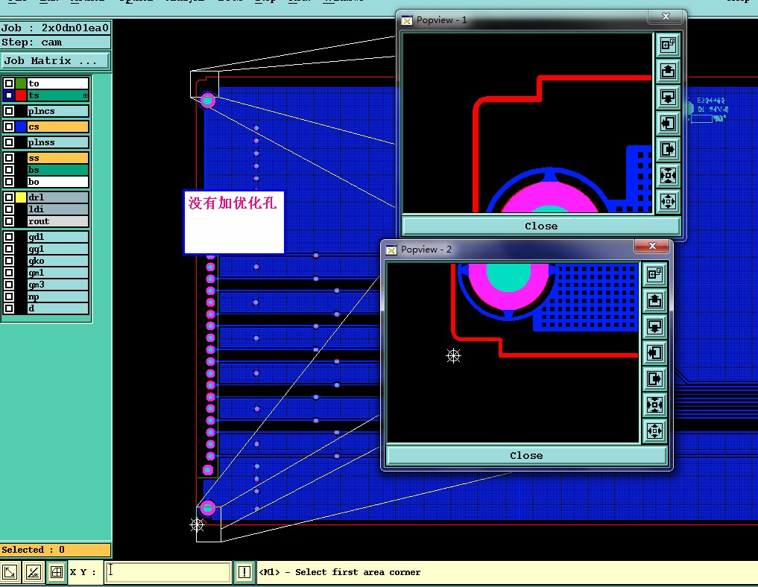
Task: Click the X close button of Popview - 1
Action: [x=666, y=17]
